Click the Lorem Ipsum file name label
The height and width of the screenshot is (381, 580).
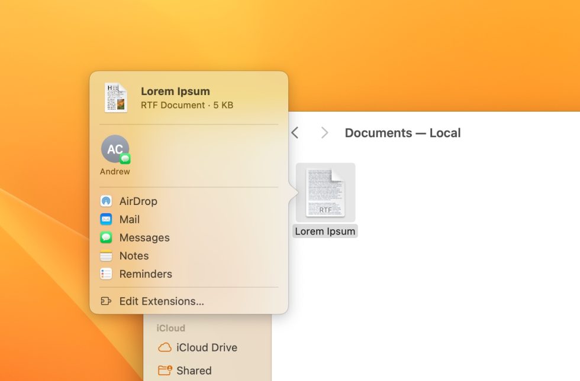tap(325, 232)
